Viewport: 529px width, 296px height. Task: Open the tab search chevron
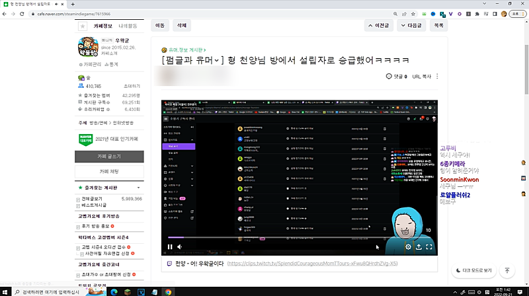coord(485,4)
